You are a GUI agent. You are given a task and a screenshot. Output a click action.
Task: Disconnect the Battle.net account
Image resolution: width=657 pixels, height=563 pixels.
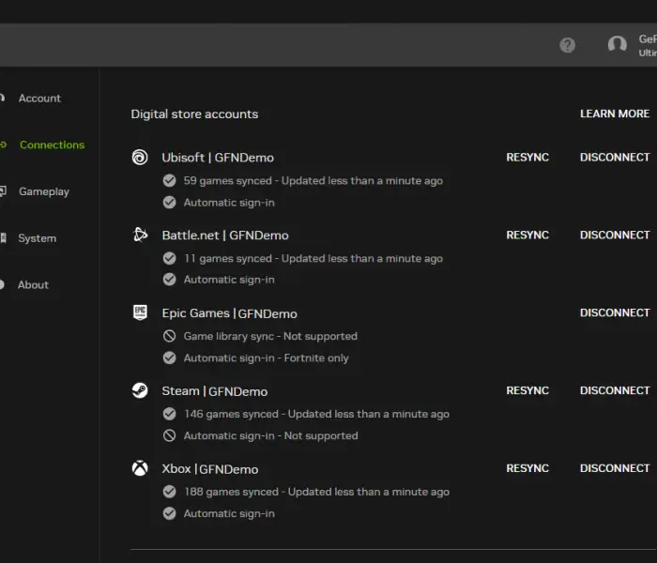click(615, 235)
